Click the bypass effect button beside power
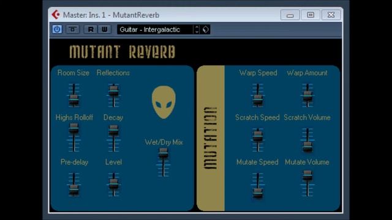392x220 pixels. click(73, 29)
